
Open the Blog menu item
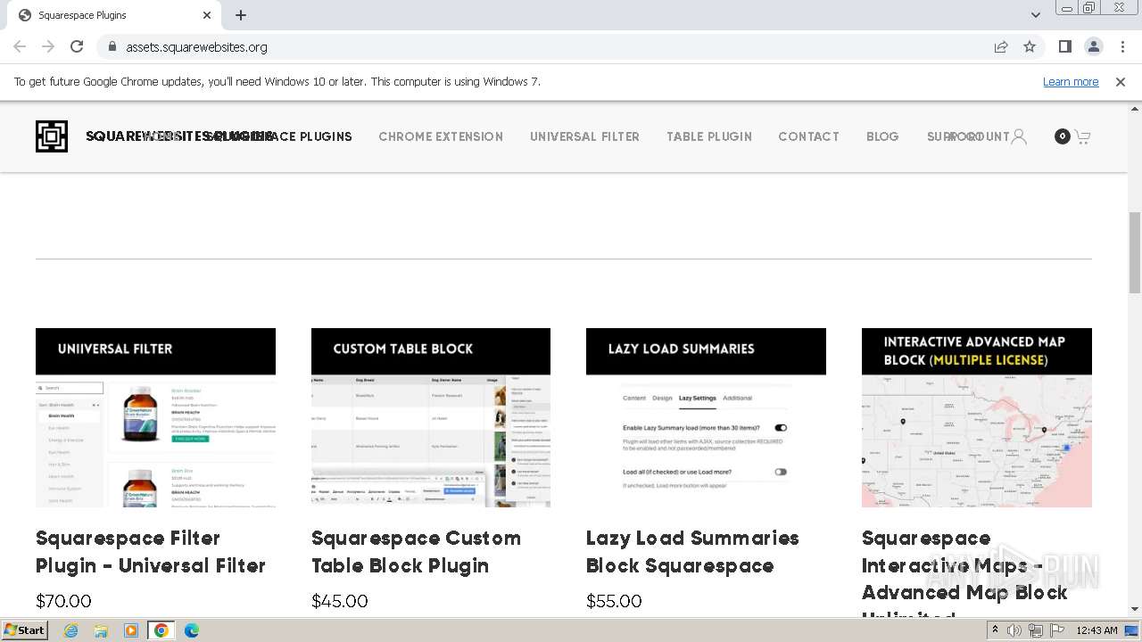[882, 136]
